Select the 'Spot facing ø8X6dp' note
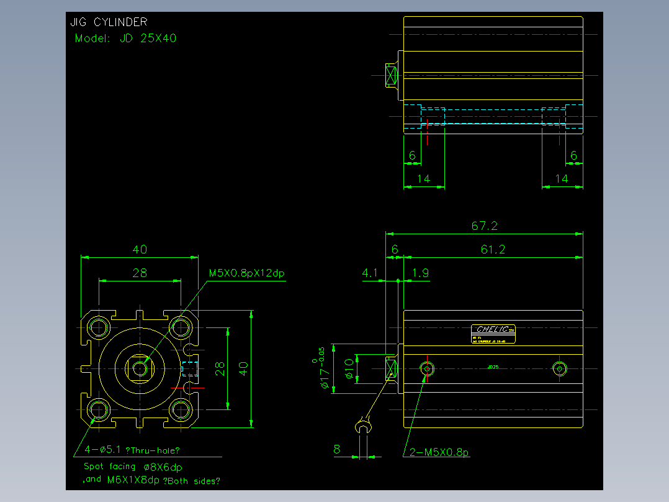 click(x=133, y=467)
